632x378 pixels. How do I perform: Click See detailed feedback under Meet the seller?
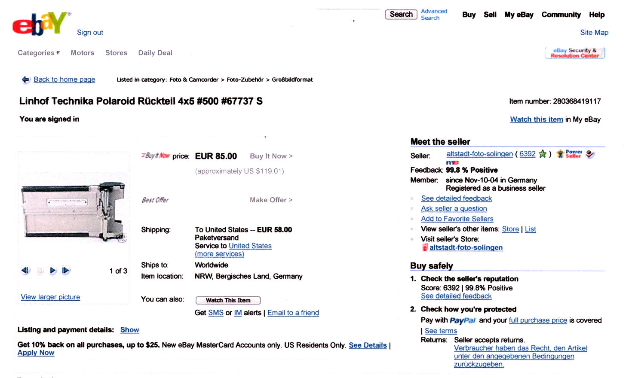click(x=457, y=198)
